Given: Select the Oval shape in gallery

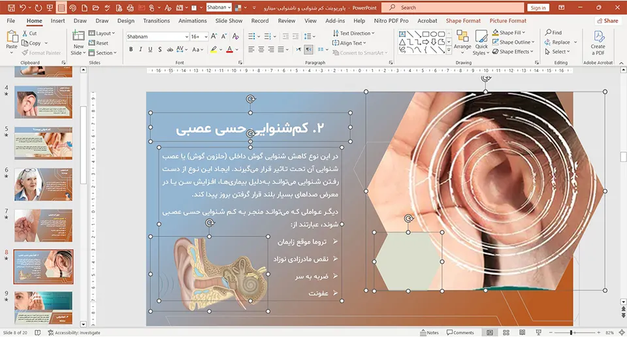Looking at the screenshot, I should (434, 34).
